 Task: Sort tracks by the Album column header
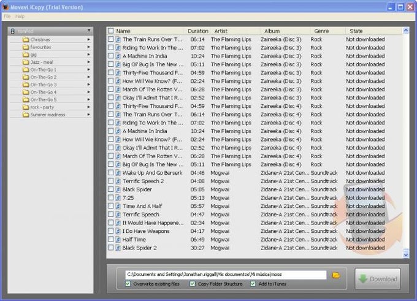[x=285, y=31]
